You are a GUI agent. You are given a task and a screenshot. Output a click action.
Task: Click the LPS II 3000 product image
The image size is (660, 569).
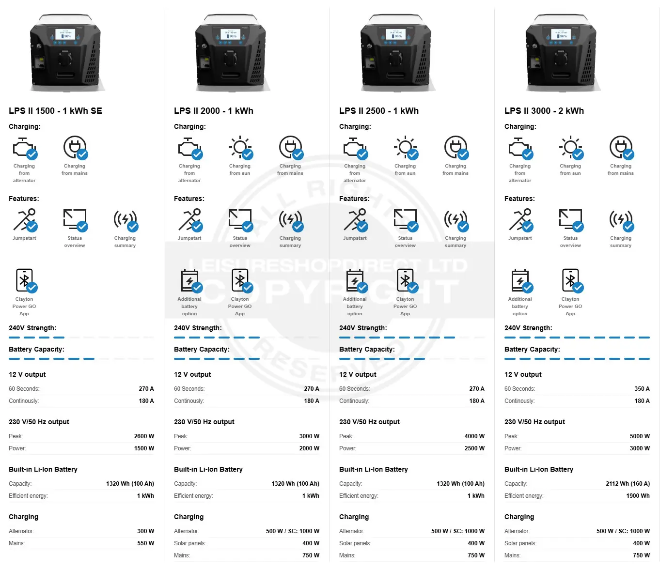tap(561, 53)
